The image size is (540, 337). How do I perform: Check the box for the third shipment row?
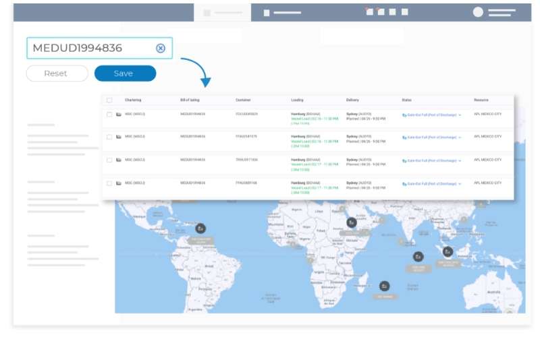tap(109, 160)
